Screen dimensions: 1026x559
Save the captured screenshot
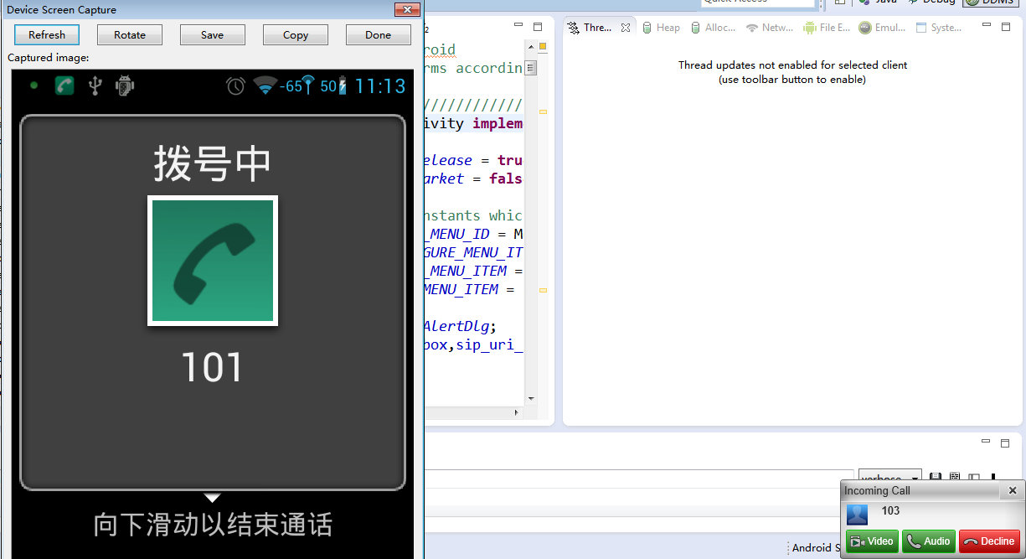(x=213, y=35)
